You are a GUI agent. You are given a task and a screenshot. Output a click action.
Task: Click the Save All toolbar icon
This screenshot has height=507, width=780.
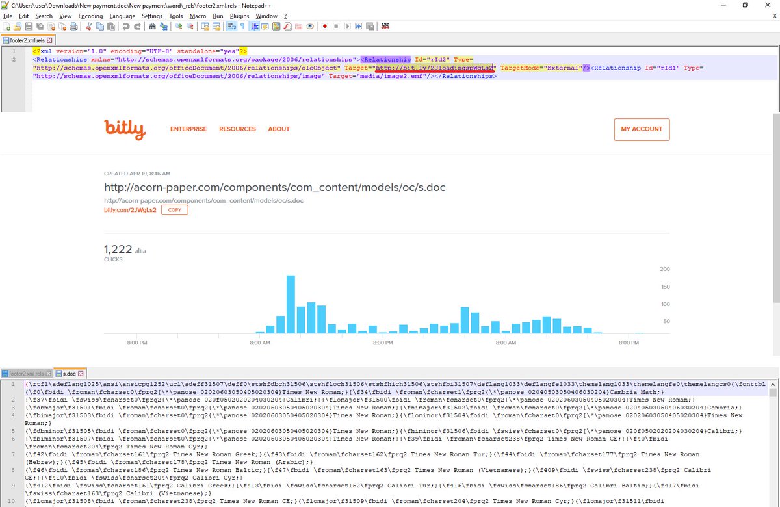tap(40, 27)
